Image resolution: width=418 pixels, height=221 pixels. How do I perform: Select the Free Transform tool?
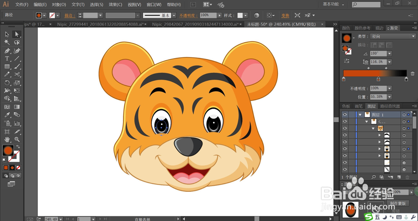[17, 91]
